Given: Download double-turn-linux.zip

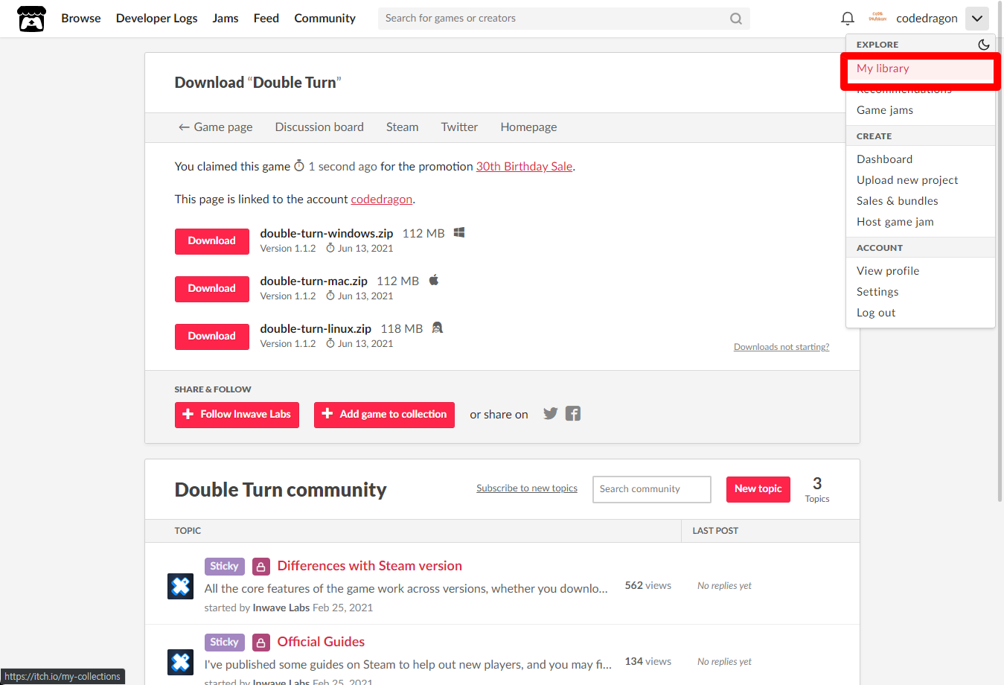Looking at the screenshot, I should tap(212, 337).
